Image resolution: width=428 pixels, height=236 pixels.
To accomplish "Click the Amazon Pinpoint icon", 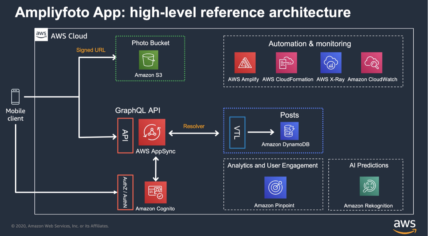I will [276, 187].
